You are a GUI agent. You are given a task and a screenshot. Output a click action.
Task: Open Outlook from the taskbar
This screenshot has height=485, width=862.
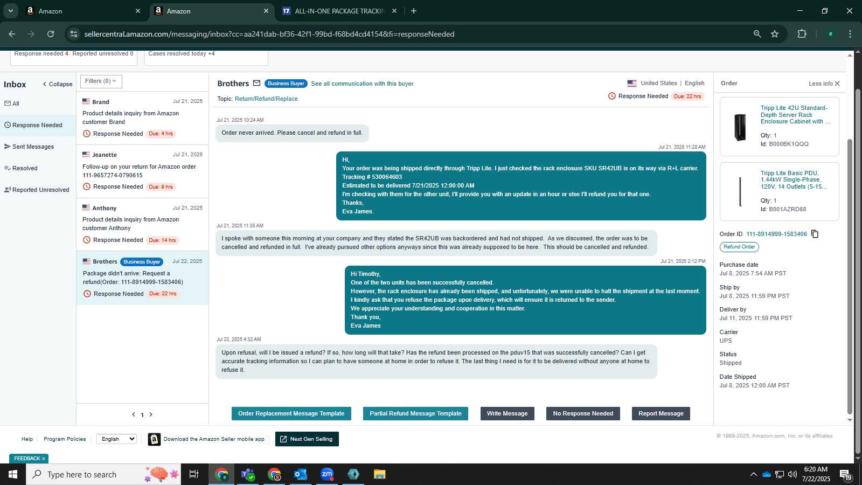pyautogui.click(x=301, y=474)
